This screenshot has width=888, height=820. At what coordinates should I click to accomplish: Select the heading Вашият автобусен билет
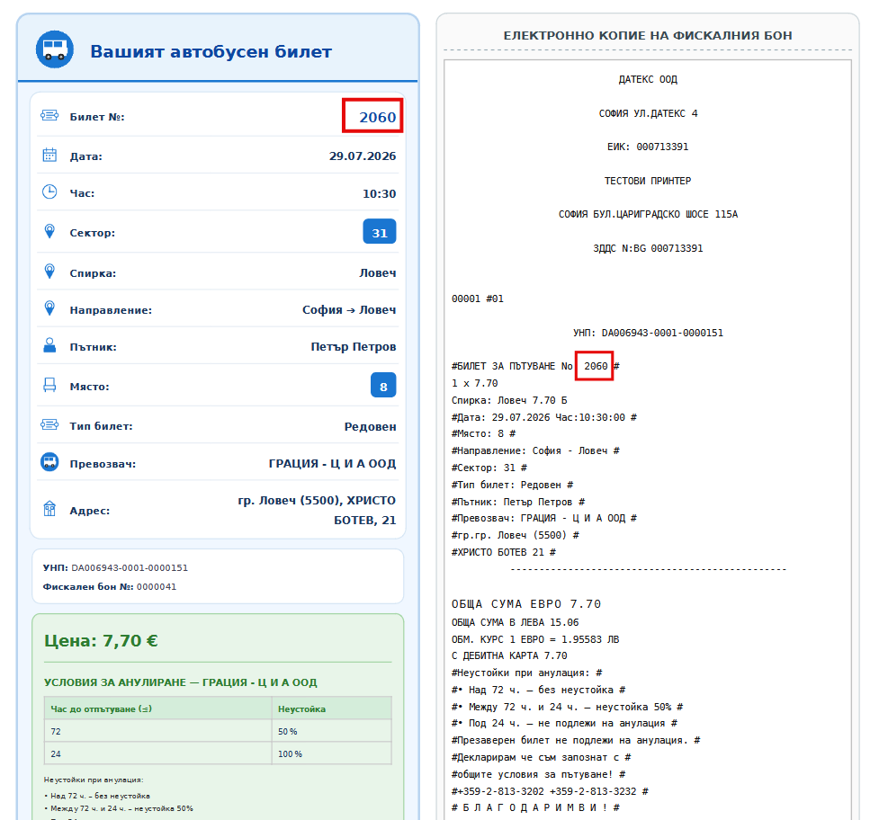click(x=211, y=51)
